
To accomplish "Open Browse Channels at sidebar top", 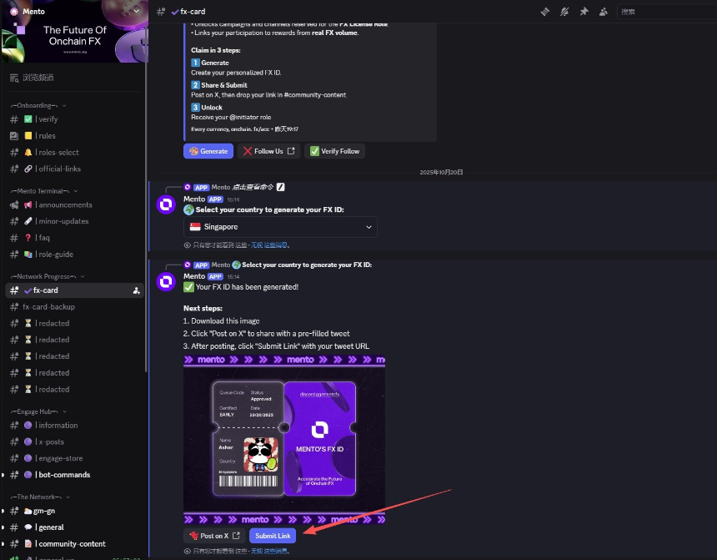I will [x=38, y=78].
